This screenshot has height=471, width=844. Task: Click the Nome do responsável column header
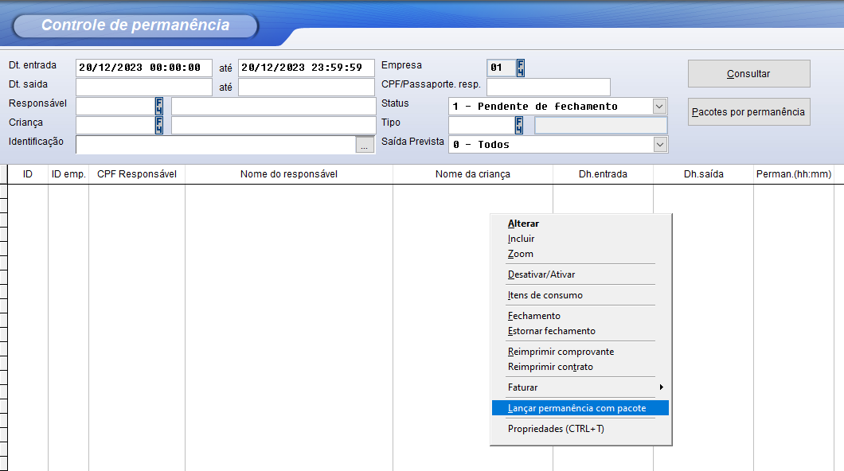pyautogui.click(x=288, y=174)
